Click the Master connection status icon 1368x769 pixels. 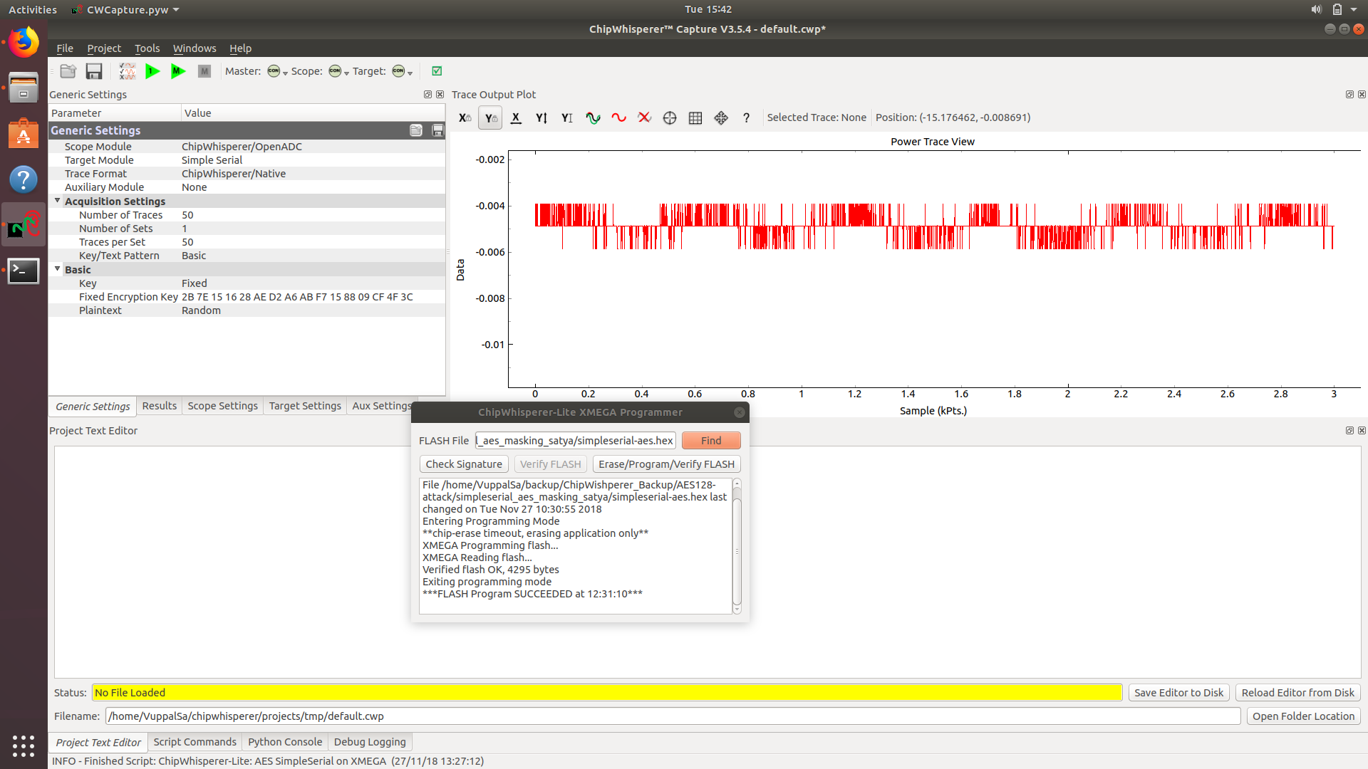click(274, 70)
